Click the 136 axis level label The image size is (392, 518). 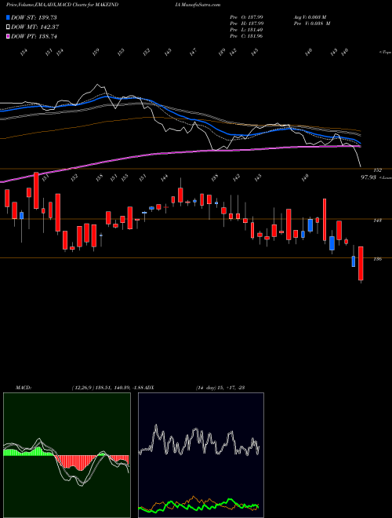coord(377,259)
